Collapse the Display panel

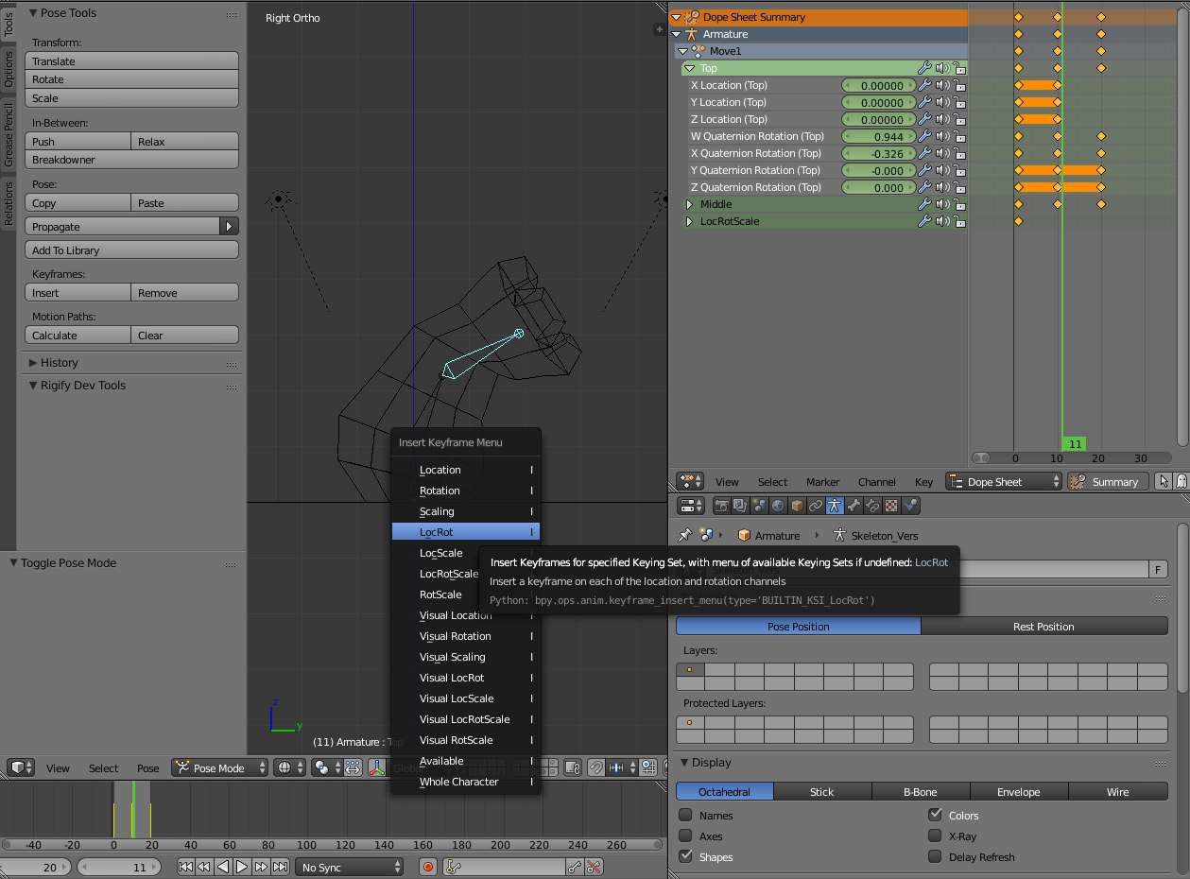684,762
